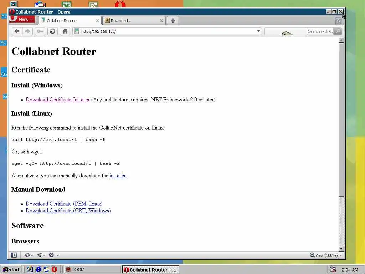Viewport: 365px width, 274px height.
Task: Open the Opera Unite status icon
Action: point(40,255)
